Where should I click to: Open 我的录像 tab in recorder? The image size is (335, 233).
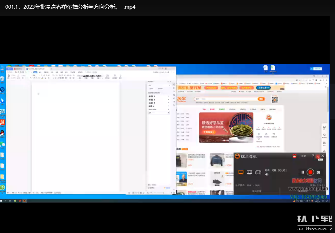tap(257, 191)
